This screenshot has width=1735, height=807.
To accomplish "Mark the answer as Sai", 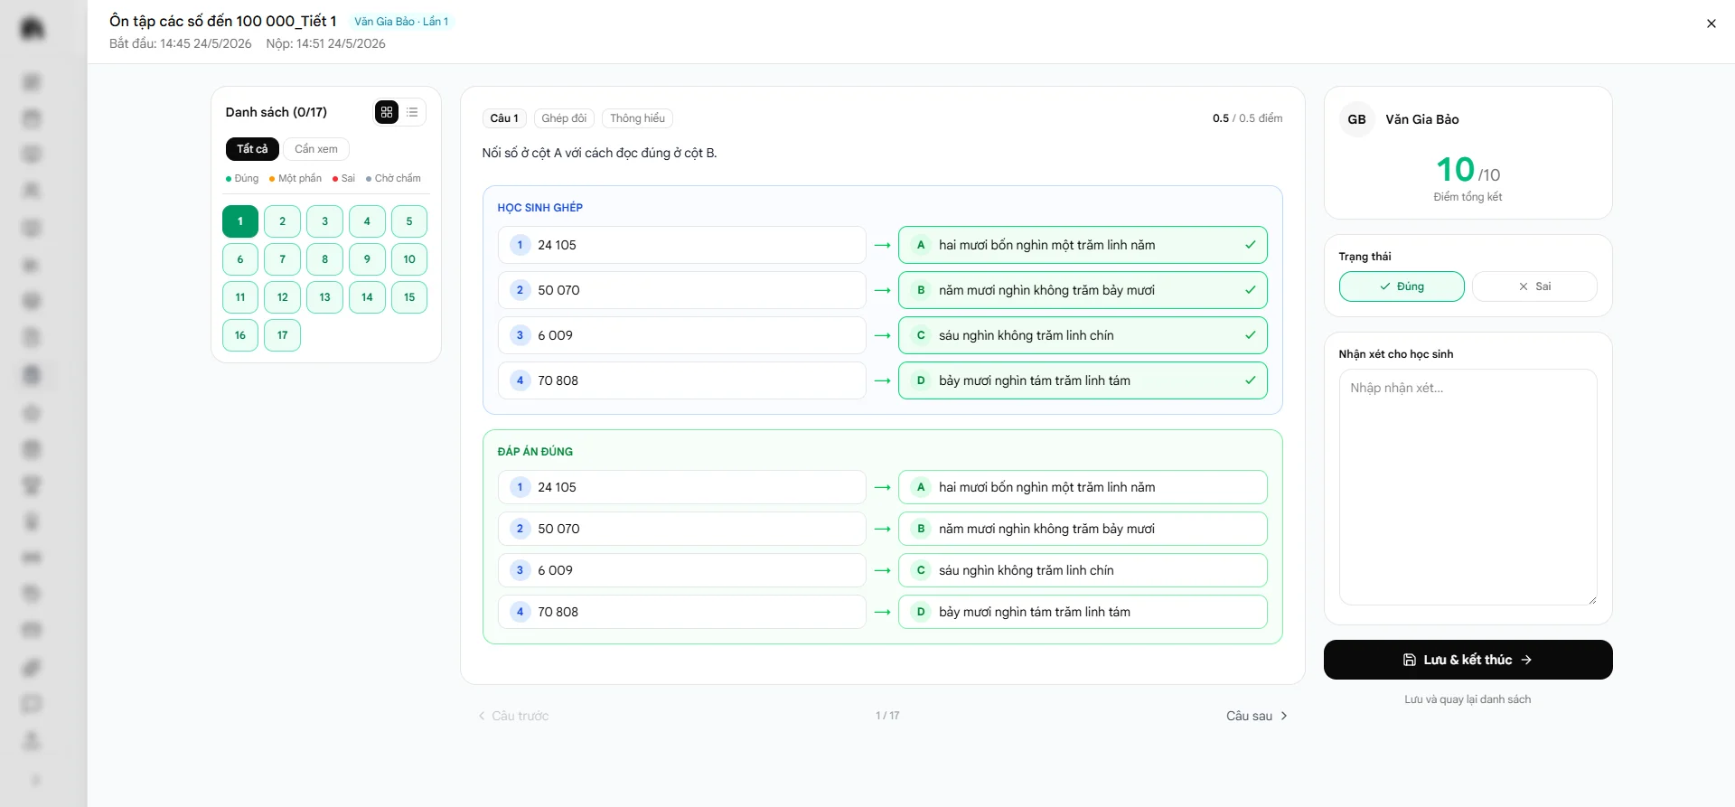I will click(1534, 286).
